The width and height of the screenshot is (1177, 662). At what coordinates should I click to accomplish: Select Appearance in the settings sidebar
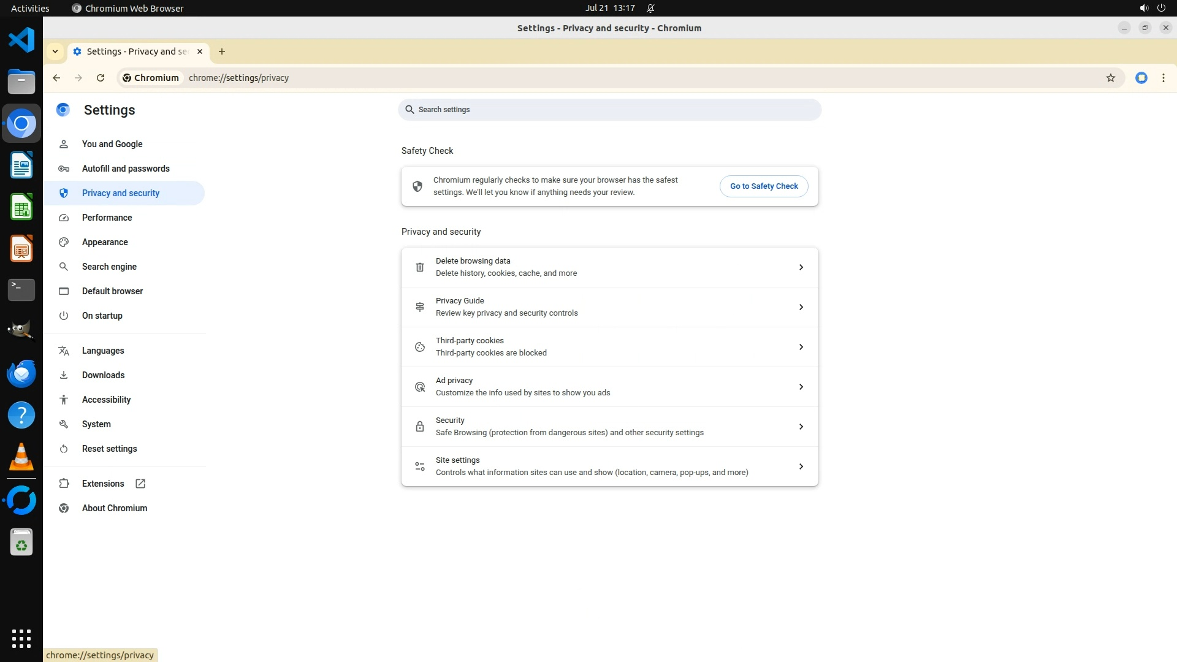pyautogui.click(x=105, y=242)
